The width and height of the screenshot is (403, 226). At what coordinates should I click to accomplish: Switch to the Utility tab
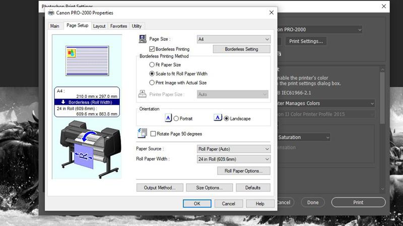point(137,26)
